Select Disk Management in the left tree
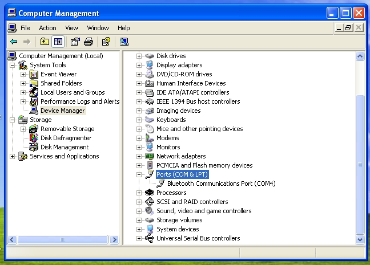This screenshot has width=370, height=265. tap(65, 147)
